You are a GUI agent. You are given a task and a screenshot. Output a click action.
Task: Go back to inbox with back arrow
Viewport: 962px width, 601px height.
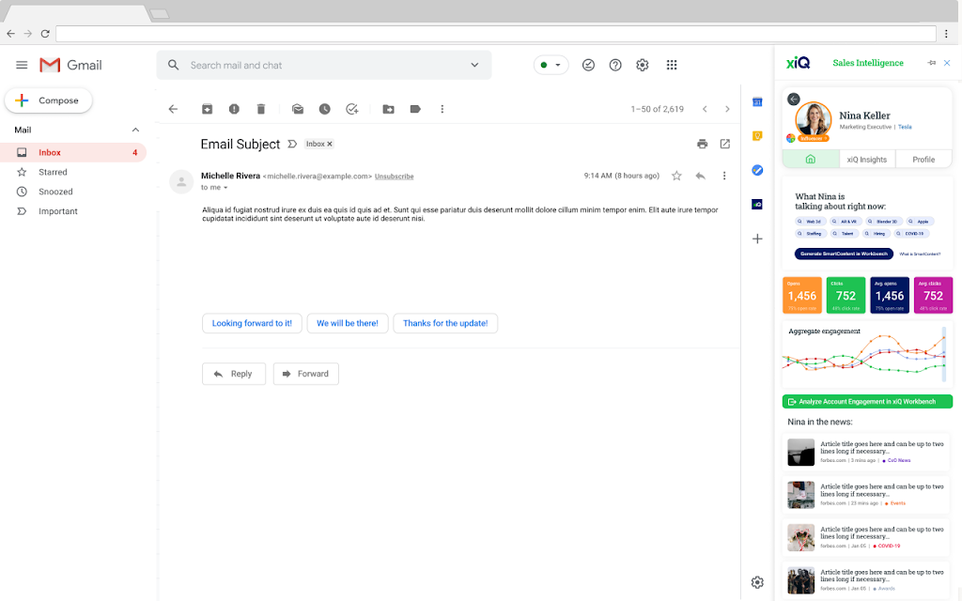pos(173,109)
